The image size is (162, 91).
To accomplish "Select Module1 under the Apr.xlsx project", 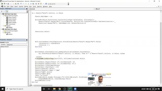I will click(10, 28).
